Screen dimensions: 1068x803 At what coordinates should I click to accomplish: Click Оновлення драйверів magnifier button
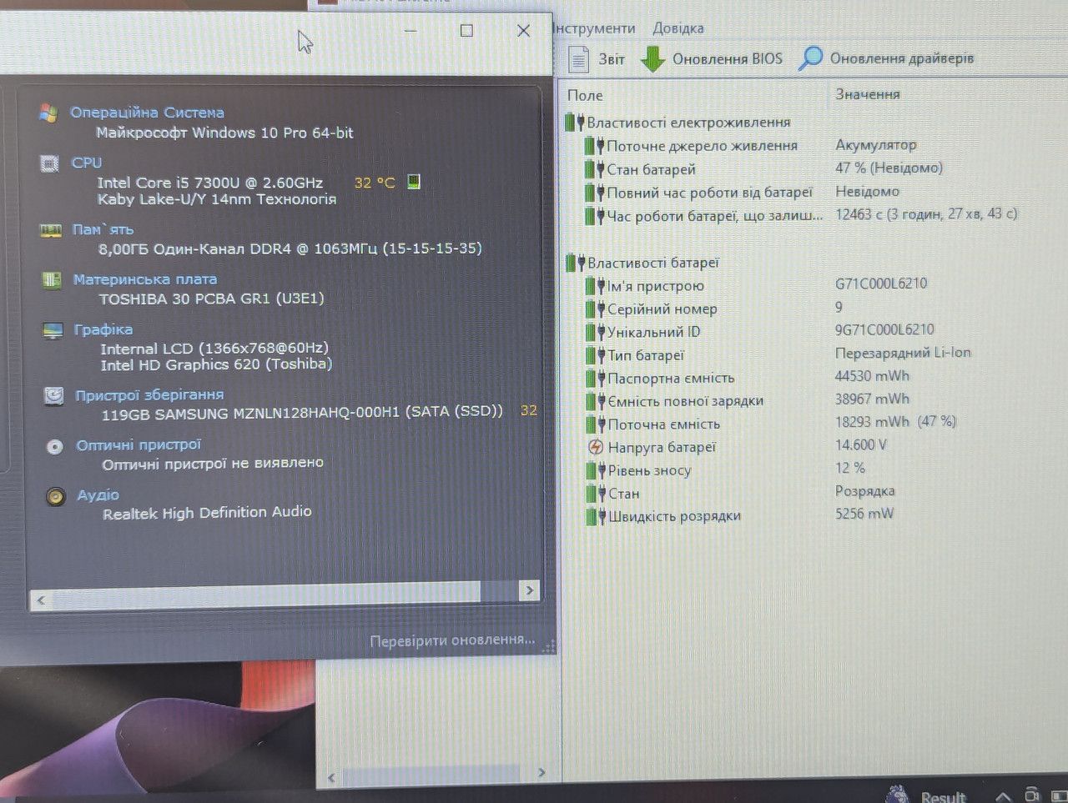[886, 58]
